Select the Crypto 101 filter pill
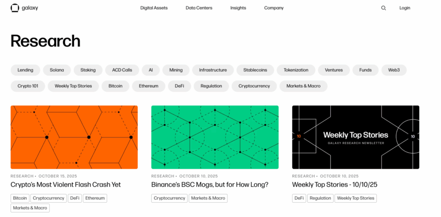 (x=28, y=86)
